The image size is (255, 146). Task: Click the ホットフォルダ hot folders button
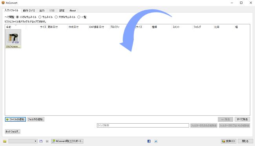coord(13,131)
